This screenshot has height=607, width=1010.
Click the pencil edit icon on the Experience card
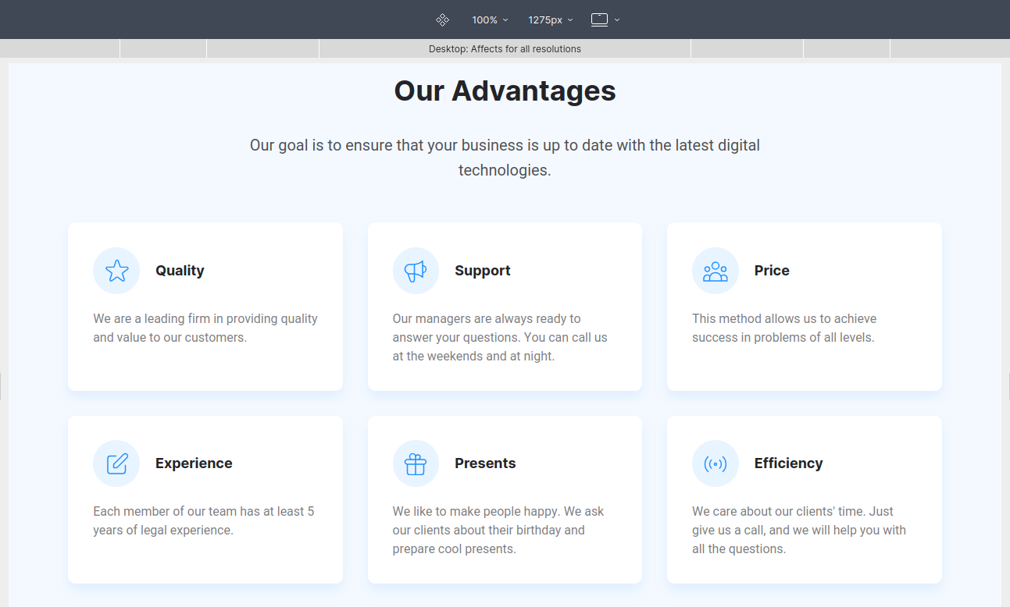[x=116, y=463]
